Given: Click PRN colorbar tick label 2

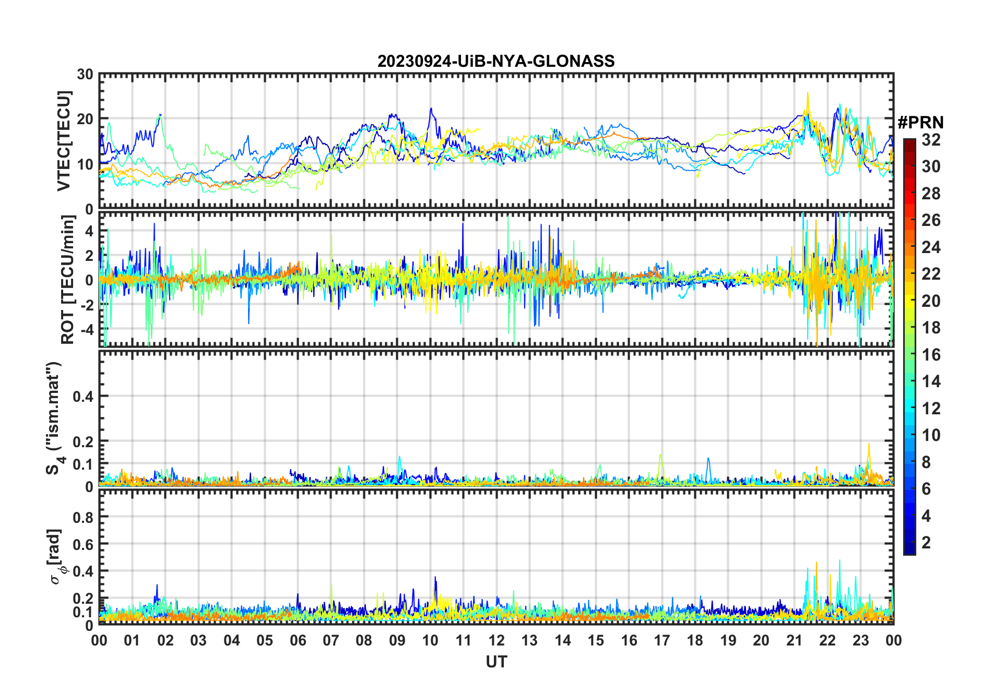Looking at the screenshot, I should click(x=926, y=543).
